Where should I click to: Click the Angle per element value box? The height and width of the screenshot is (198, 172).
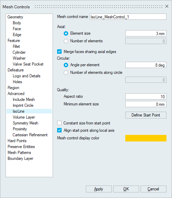(146, 65)
